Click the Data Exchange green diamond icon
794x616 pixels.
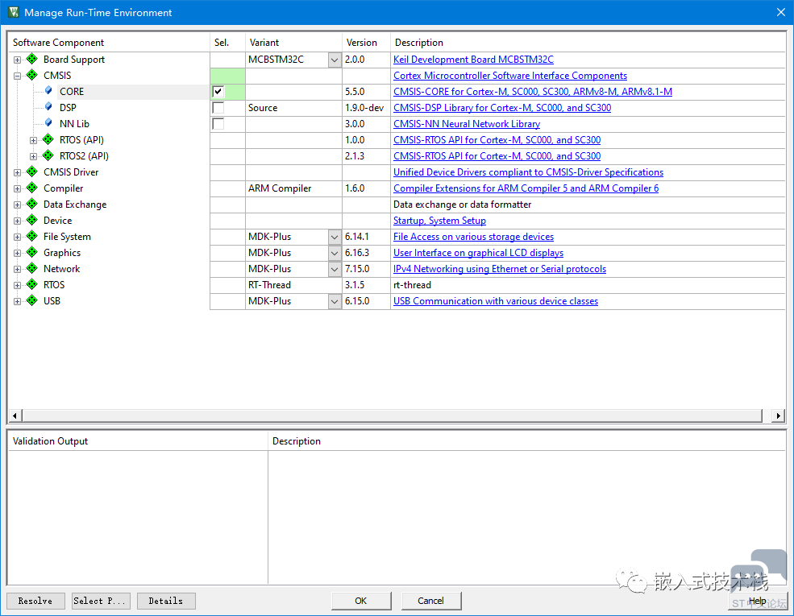click(32, 205)
